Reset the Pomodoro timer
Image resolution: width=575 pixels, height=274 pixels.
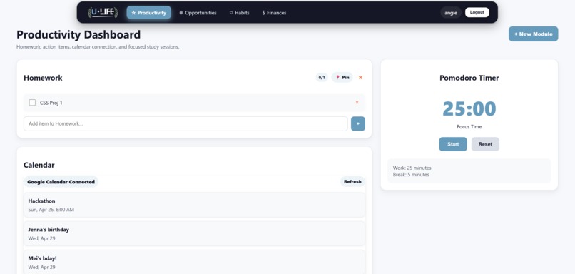[485, 144]
